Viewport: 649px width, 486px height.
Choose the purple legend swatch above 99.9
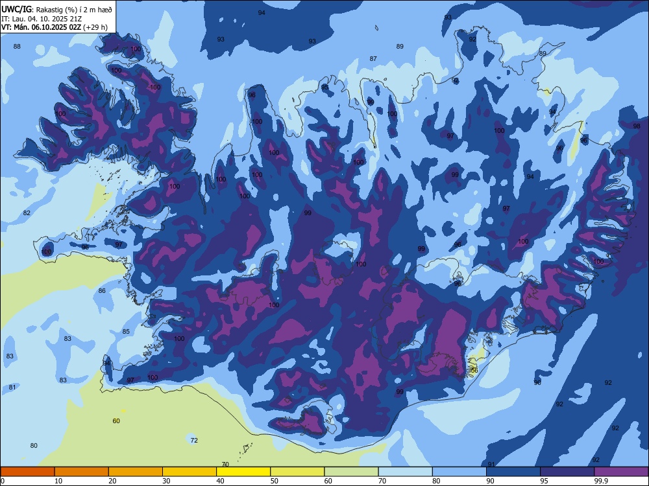click(x=621, y=472)
